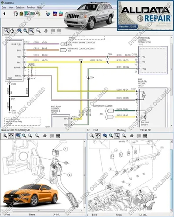The width and height of the screenshot is (174, 217).
Task: Click the back arrow in main toolbar
Action: pos(4,13)
